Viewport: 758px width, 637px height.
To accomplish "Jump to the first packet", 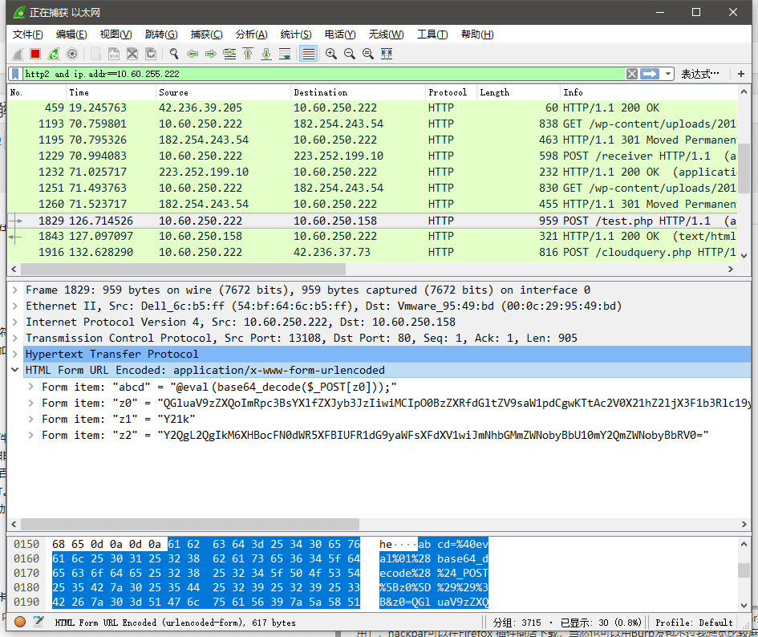I will (248, 55).
